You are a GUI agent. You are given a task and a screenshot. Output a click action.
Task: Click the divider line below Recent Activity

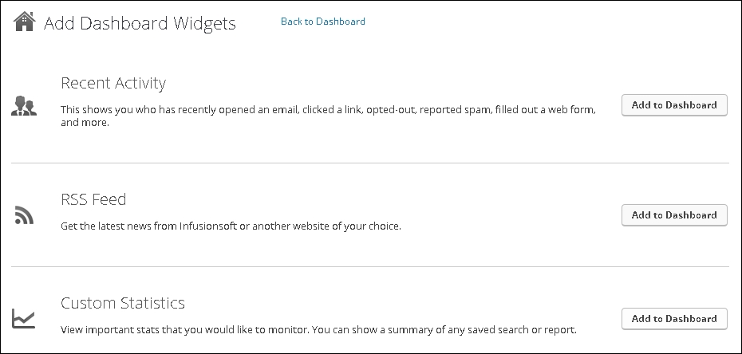pos(370,163)
